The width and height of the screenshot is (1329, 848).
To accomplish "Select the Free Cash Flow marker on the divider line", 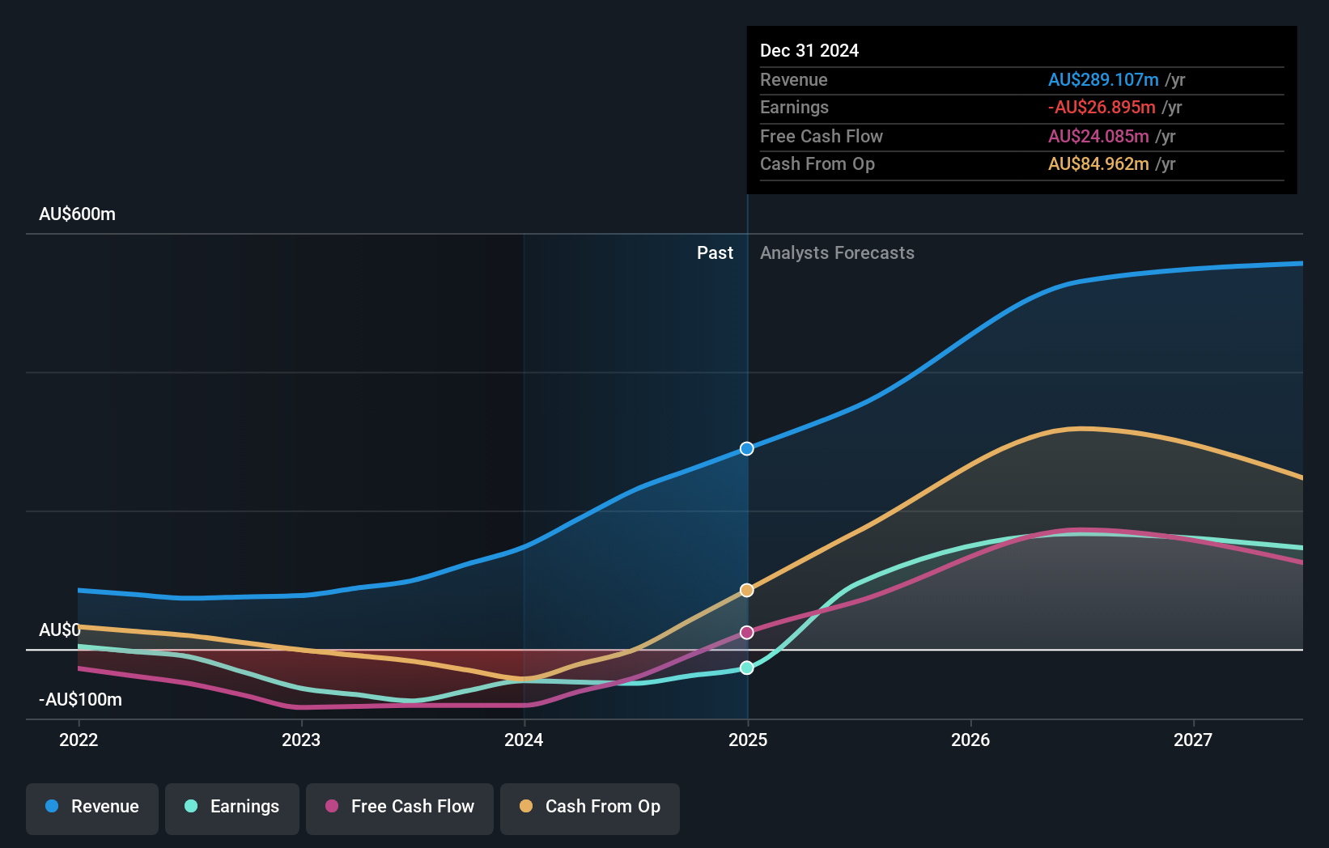I will 746,632.
